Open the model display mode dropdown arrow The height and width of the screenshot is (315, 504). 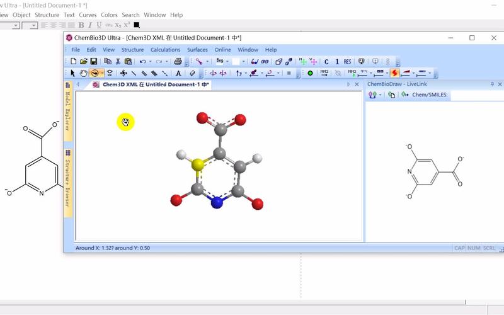[207, 61]
